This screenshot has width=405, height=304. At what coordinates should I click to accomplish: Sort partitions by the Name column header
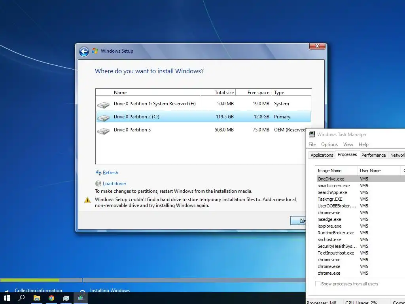(x=155, y=92)
